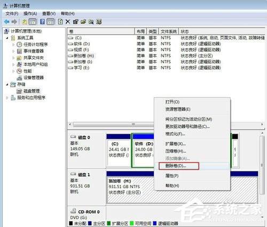Expand Services and Applications (服务和应用程序) arrow

point(7,98)
